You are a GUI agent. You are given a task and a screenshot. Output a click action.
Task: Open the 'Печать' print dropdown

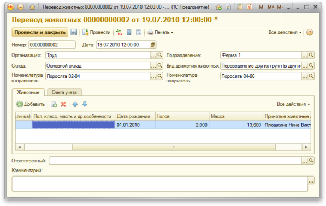[161, 32]
